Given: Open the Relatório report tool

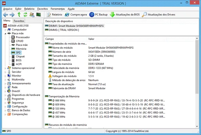Looking at the screenshot, I should coord(54,14).
